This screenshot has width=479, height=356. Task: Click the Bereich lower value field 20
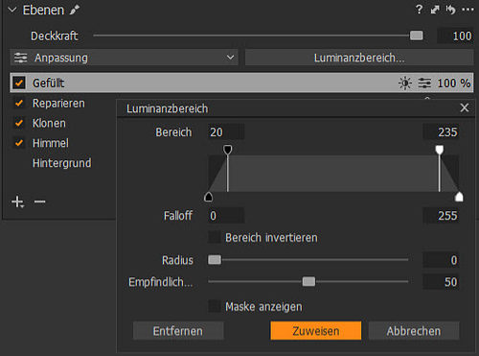click(x=226, y=131)
